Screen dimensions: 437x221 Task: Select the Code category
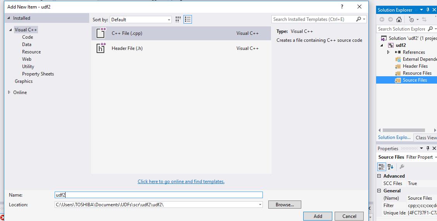click(28, 37)
